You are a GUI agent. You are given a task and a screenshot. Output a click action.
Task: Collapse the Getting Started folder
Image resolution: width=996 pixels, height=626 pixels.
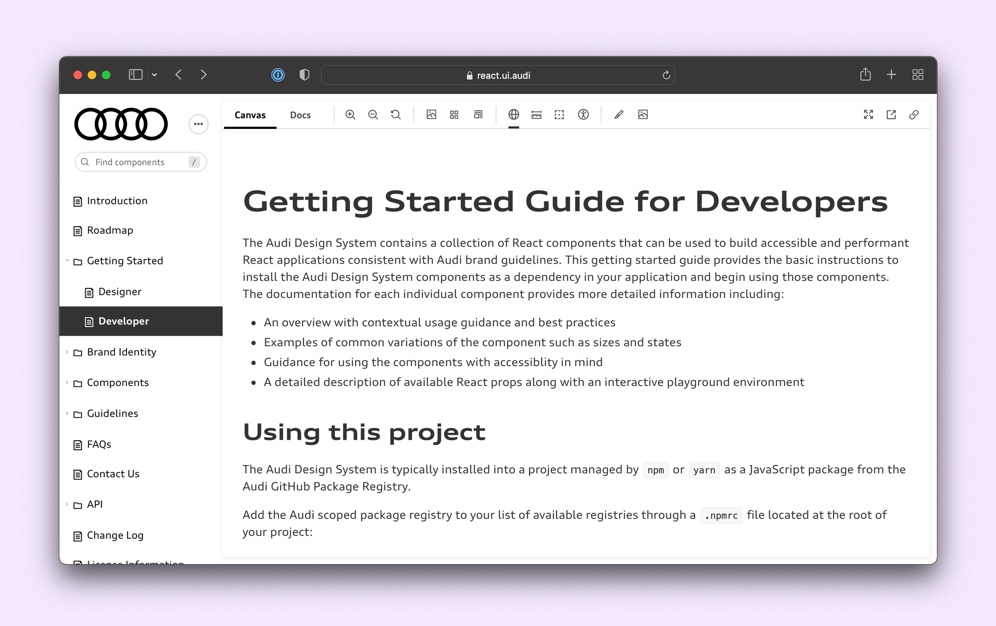click(124, 261)
